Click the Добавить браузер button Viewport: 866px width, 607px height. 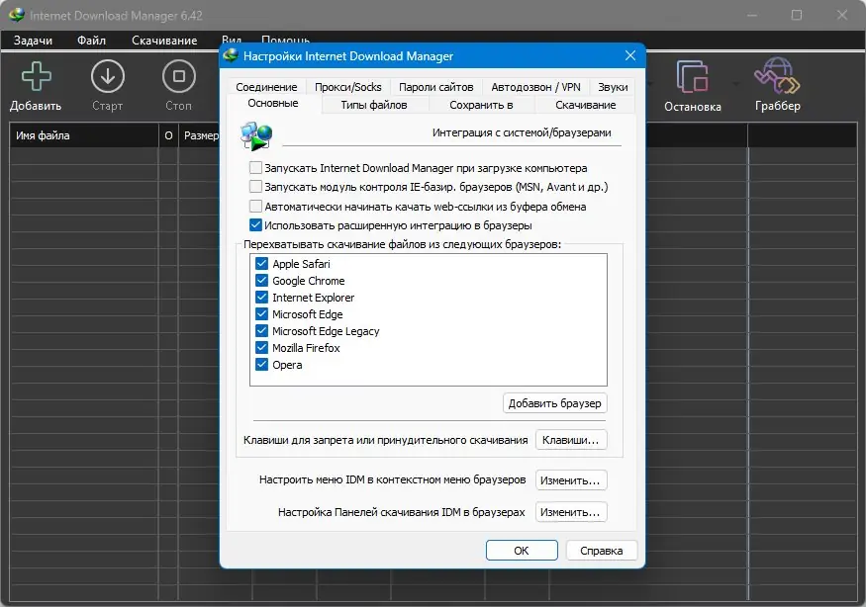[554, 403]
